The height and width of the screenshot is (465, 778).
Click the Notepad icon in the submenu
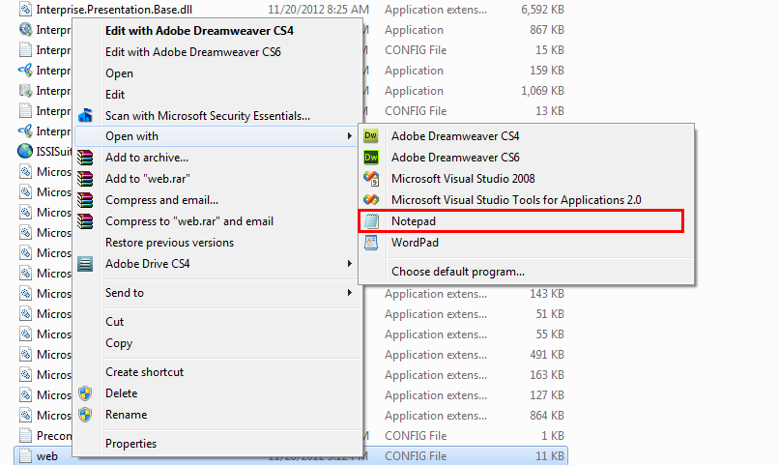371,221
